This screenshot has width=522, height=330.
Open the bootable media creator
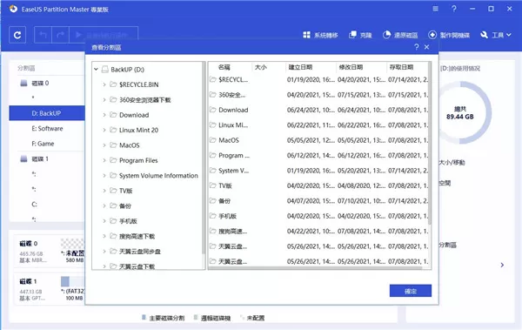[449, 35]
